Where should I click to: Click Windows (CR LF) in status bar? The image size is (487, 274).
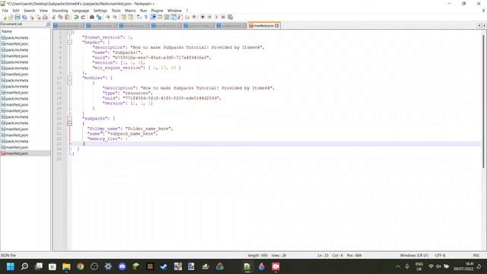(414, 256)
